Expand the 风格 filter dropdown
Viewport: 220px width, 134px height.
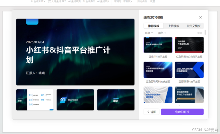click(x=149, y=33)
